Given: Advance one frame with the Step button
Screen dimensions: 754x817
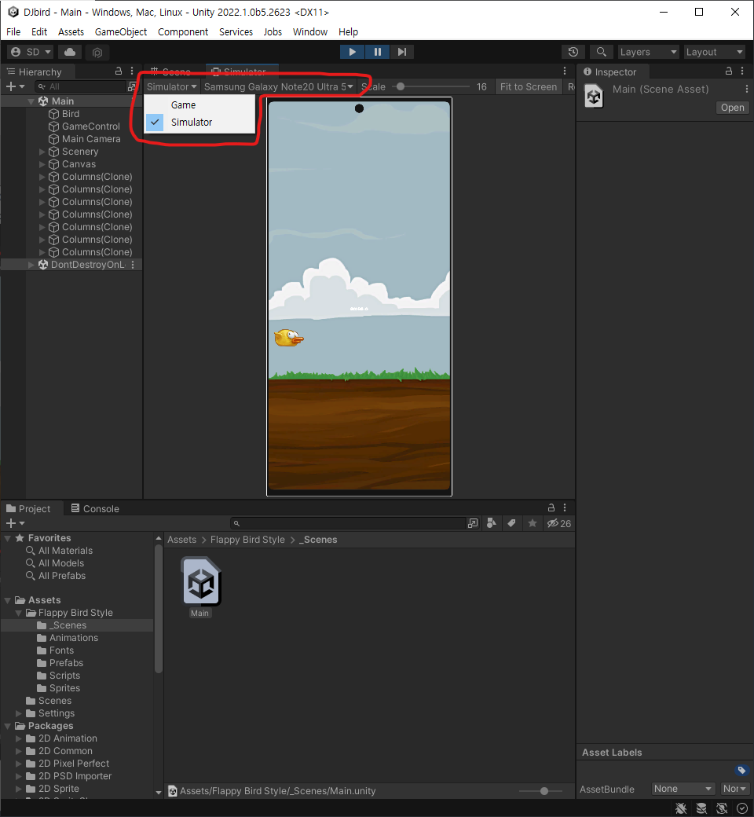Looking at the screenshot, I should click(x=402, y=52).
